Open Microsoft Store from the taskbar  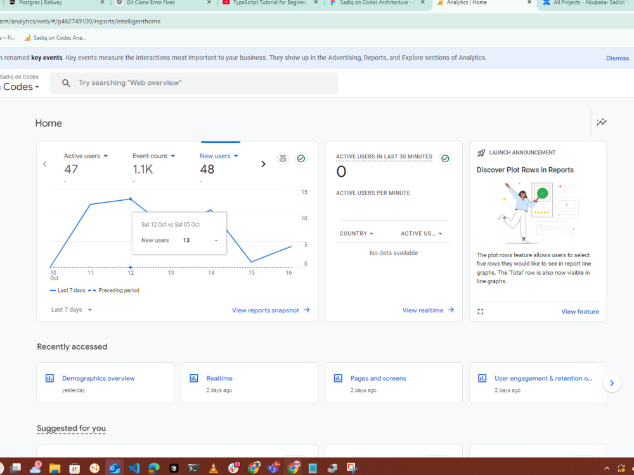(x=74, y=468)
